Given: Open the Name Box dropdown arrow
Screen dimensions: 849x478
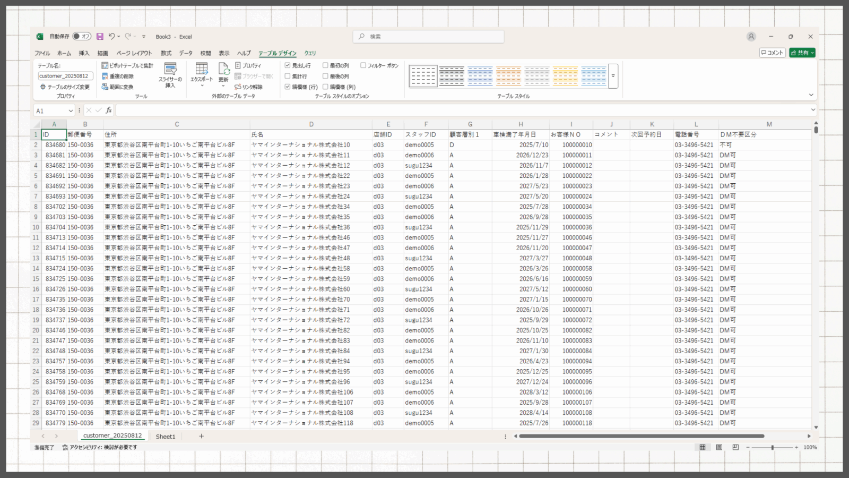Looking at the screenshot, I should (71, 110).
